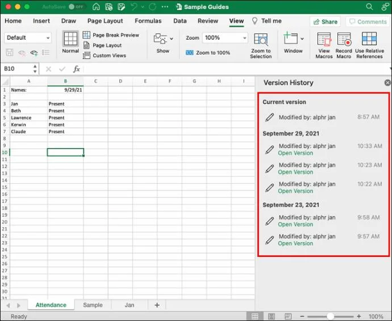Open Version from 10:22 AM
The height and width of the screenshot is (321, 392).
click(x=295, y=191)
